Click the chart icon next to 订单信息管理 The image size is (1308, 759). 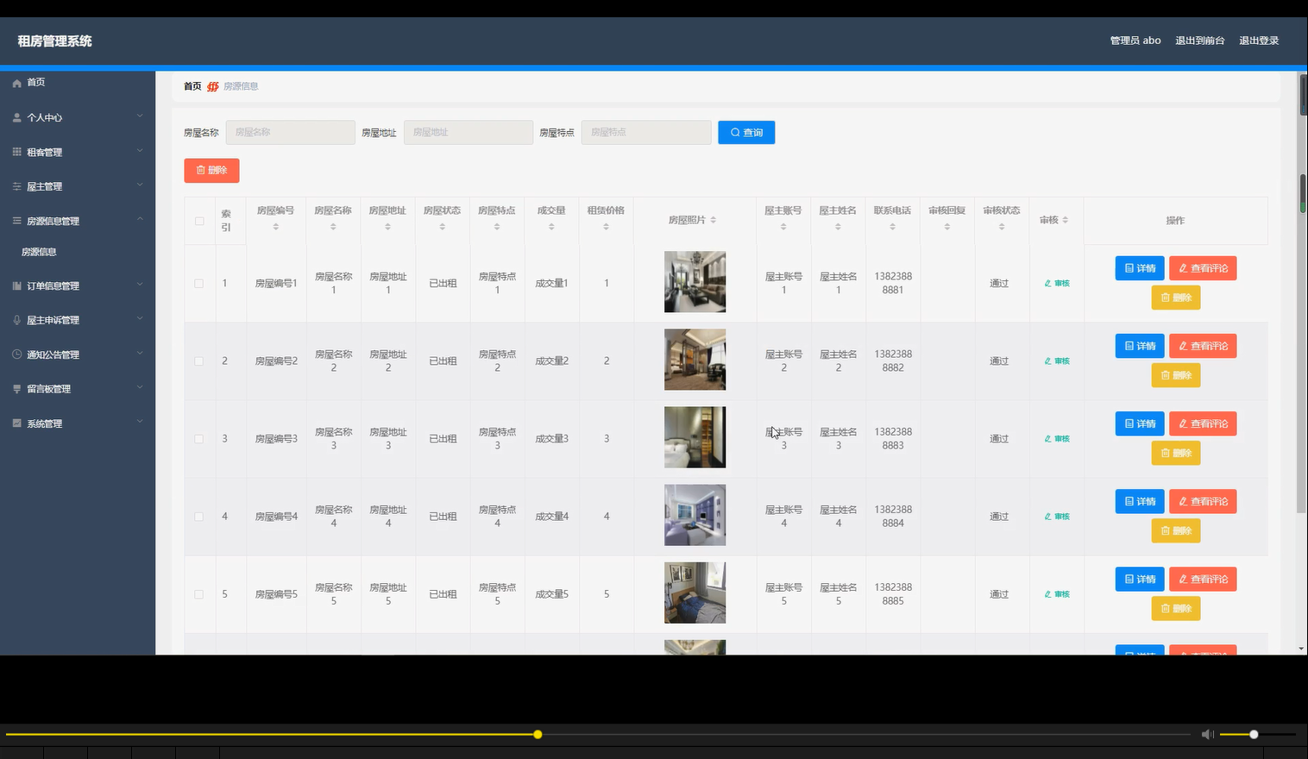[16, 285]
